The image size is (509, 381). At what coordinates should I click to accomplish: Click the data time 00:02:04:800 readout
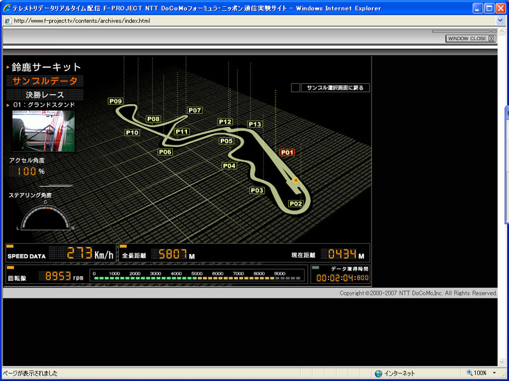[342, 278]
